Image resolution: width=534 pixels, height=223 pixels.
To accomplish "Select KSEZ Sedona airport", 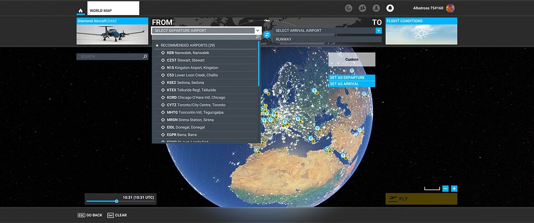I will 205,83.
